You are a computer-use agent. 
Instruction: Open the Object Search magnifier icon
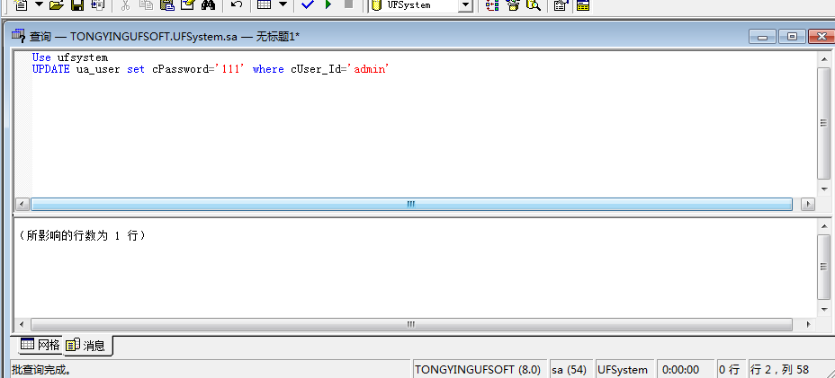click(533, 5)
